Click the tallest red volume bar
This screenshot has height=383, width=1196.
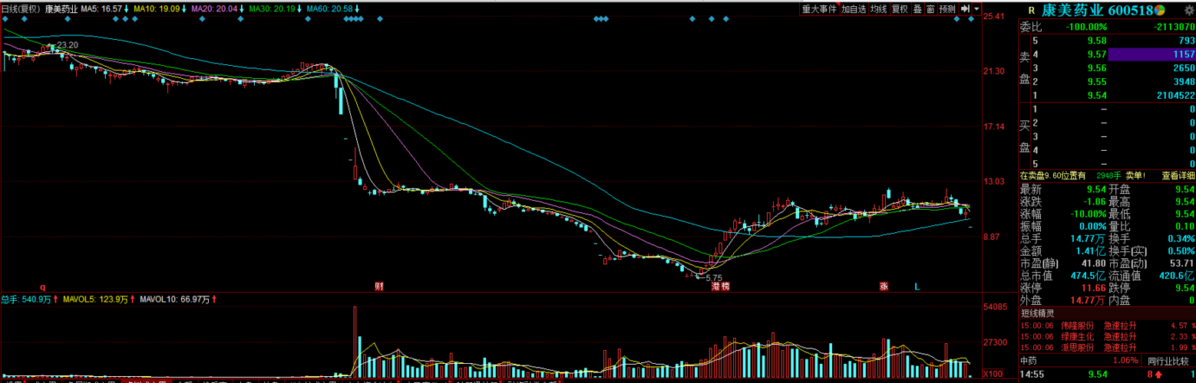click(355, 342)
